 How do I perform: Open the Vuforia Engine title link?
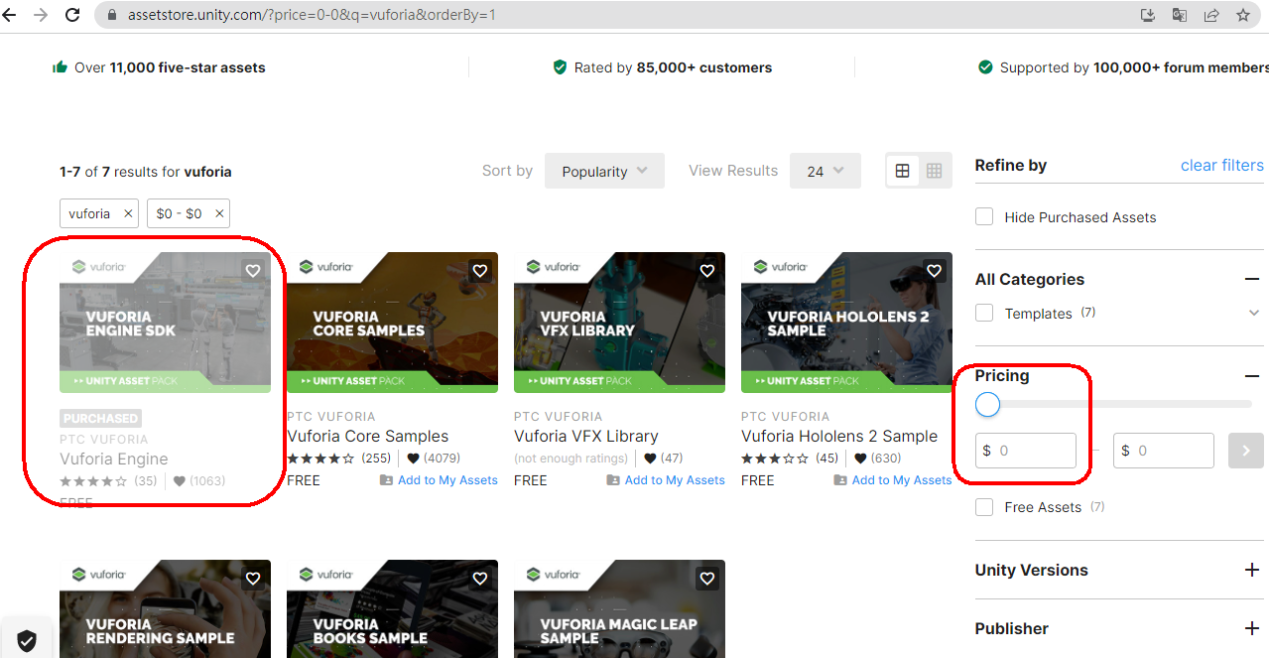[113, 459]
